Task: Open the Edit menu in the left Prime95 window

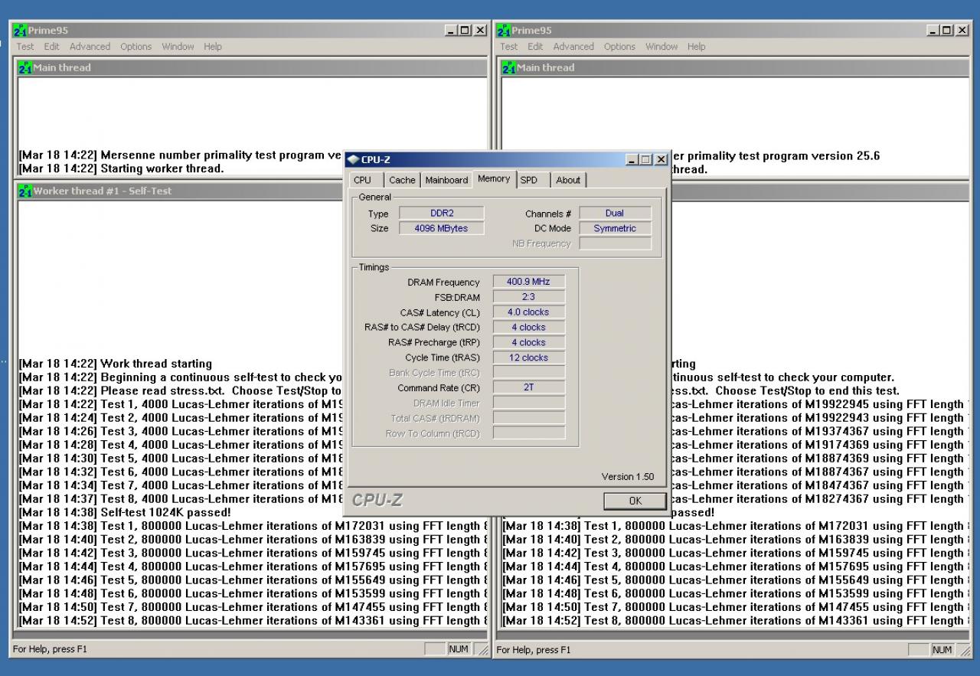Action: (51, 47)
